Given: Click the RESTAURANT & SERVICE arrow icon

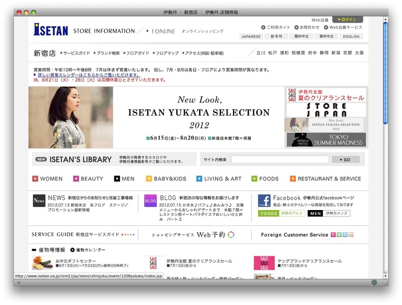Looking at the screenshot, I should click(293, 179).
